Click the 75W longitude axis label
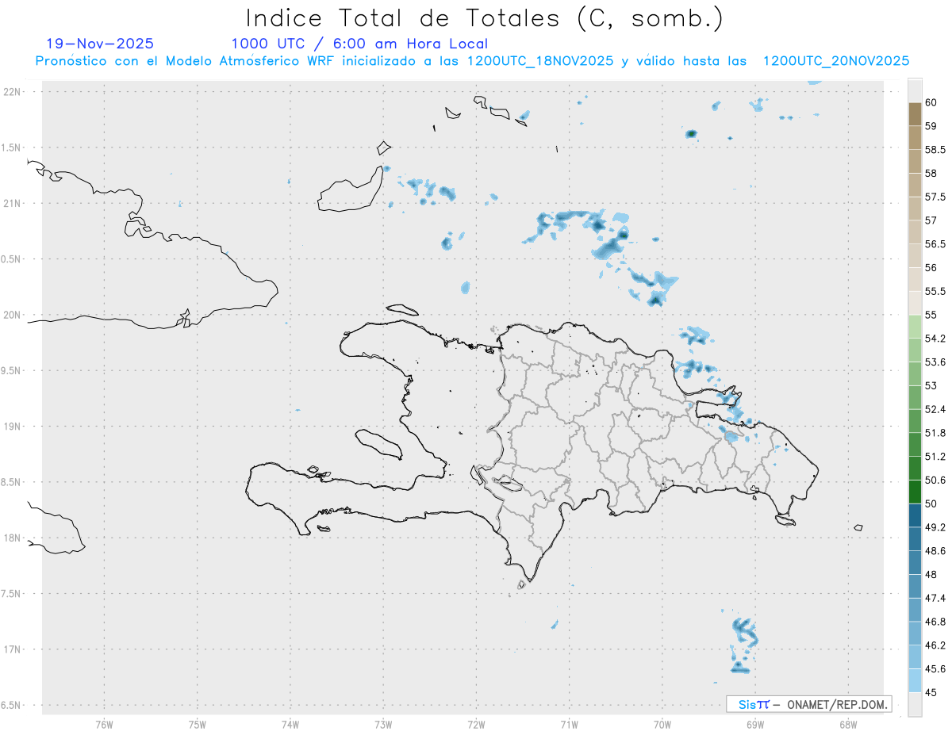 (198, 725)
